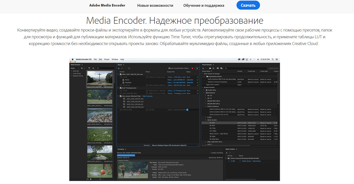
Task: Click the Match Source - High bitrate watch folder preset
Action: click(x=251, y=161)
